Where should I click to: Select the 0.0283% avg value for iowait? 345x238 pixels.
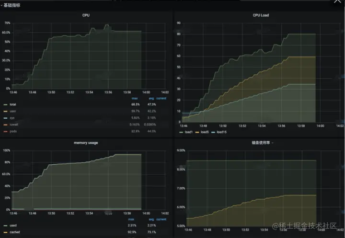(x=150, y=125)
